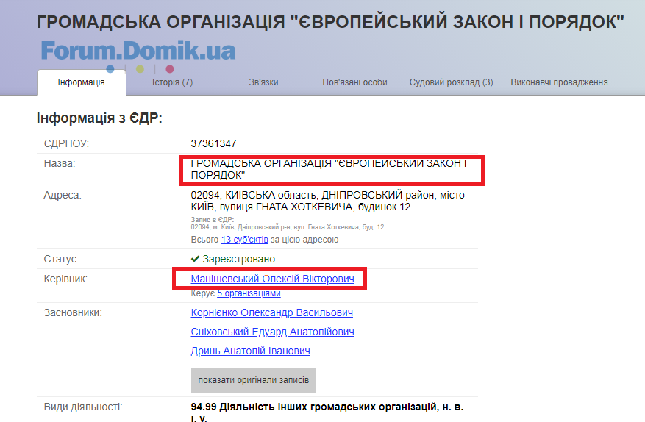Select the Виконавчі провадження tab
The width and height of the screenshot is (645, 422).
(559, 82)
